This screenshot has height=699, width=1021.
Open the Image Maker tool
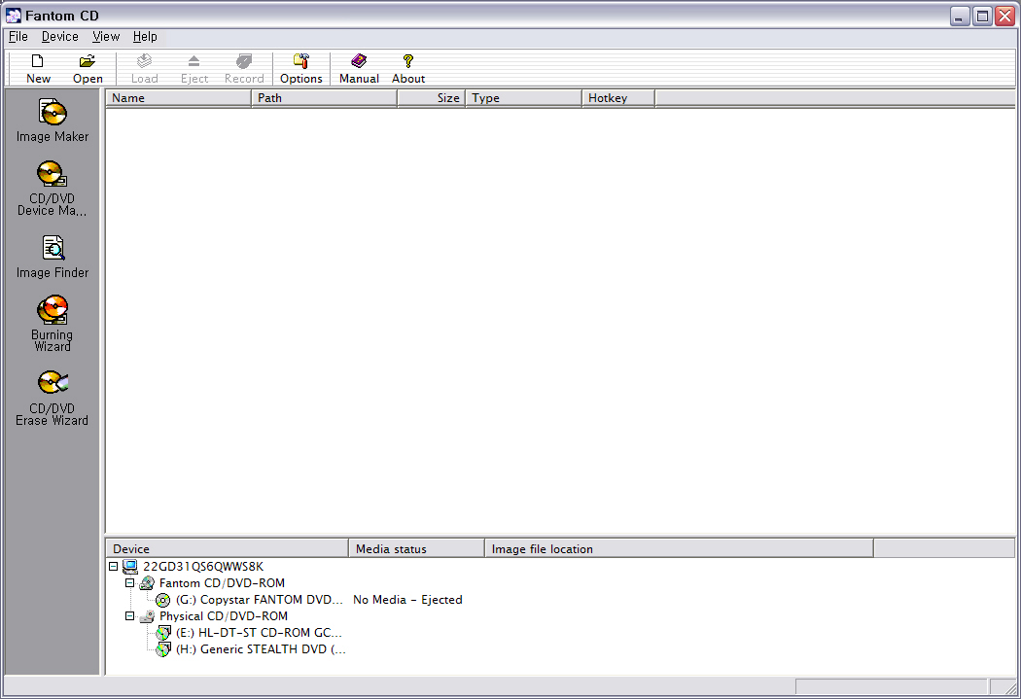[x=53, y=121]
